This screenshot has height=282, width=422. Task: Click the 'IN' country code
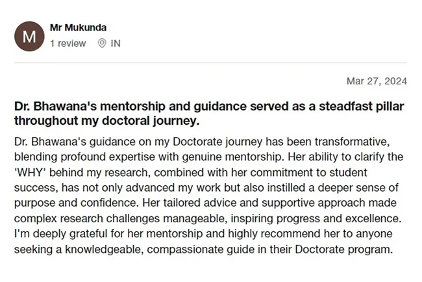(116, 44)
